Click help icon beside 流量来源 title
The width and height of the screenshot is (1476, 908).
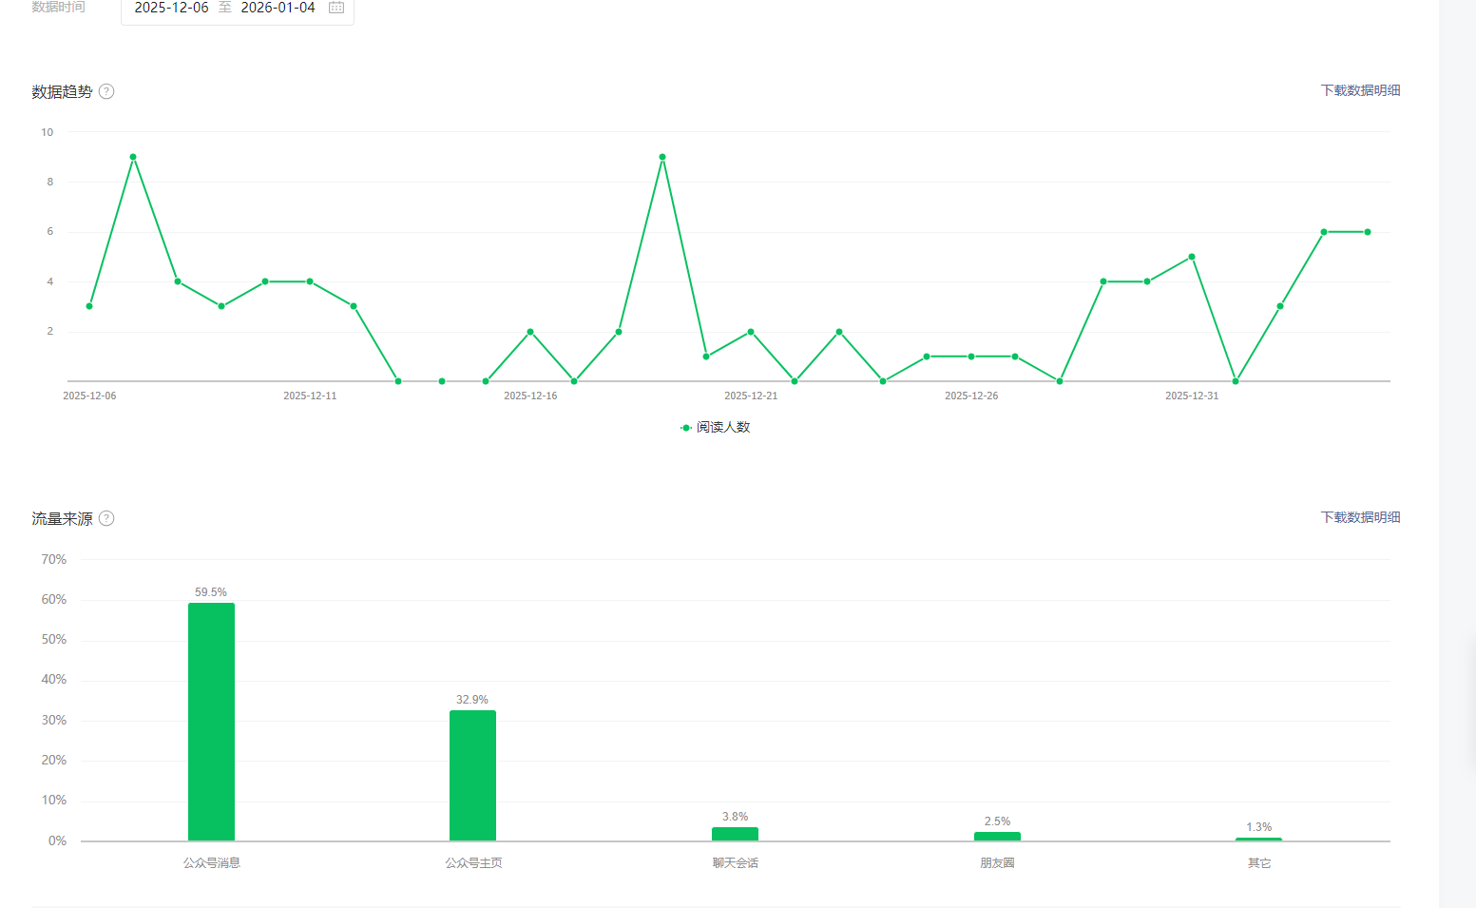pyautogui.click(x=106, y=518)
